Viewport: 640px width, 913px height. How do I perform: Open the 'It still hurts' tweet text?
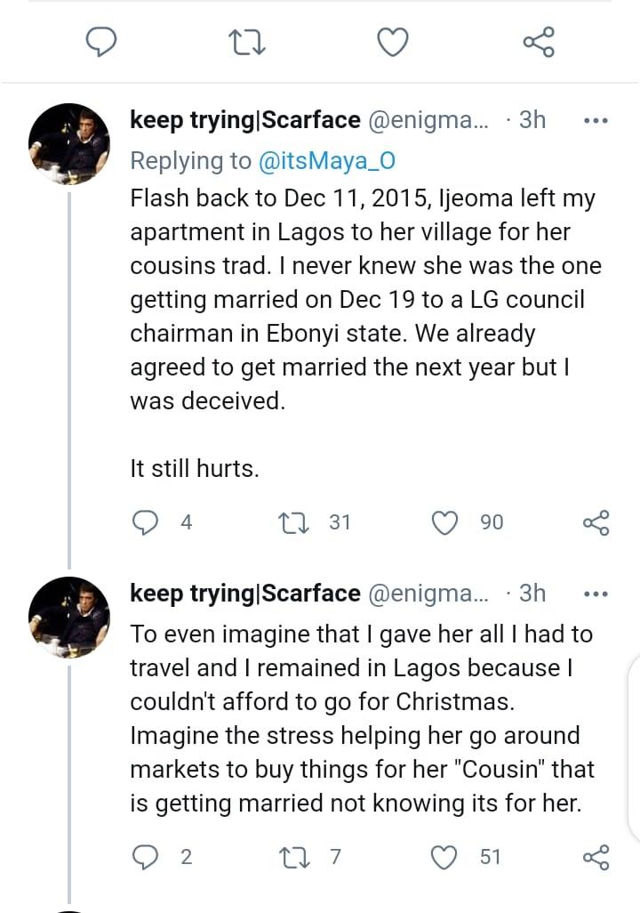(195, 469)
